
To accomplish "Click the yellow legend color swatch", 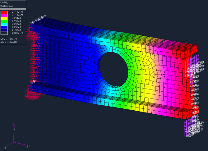I will coord(4,18).
